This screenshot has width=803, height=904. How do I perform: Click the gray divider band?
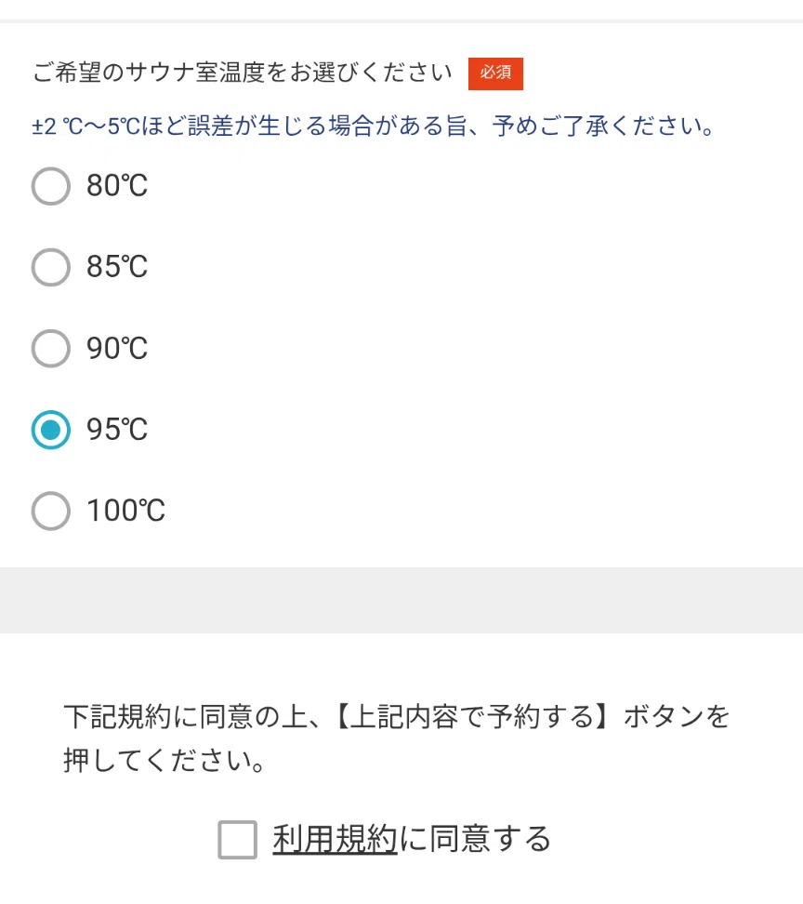point(401,600)
